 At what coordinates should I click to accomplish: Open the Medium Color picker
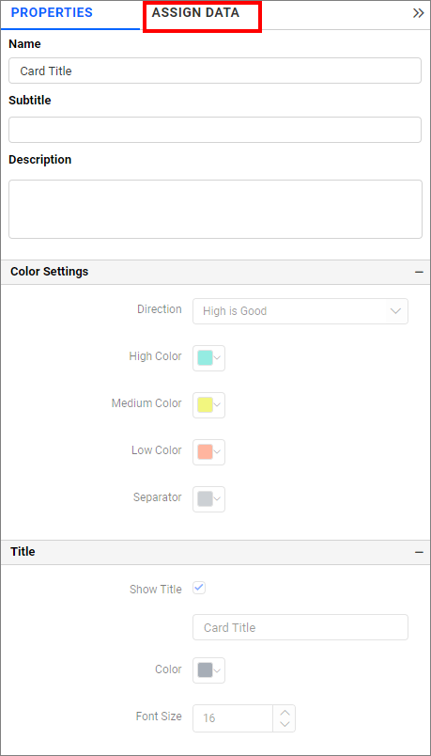pyautogui.click(x=208, y=405)
